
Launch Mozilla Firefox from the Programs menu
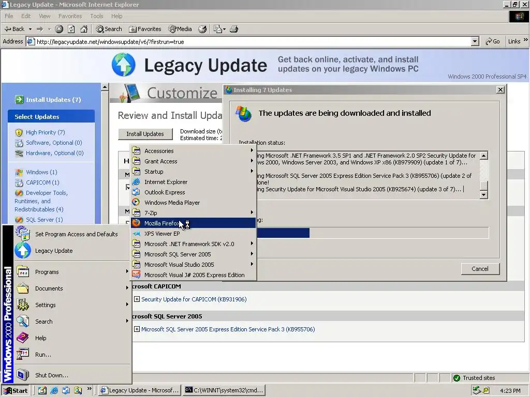pyautogui.click(x=194, y=223)
